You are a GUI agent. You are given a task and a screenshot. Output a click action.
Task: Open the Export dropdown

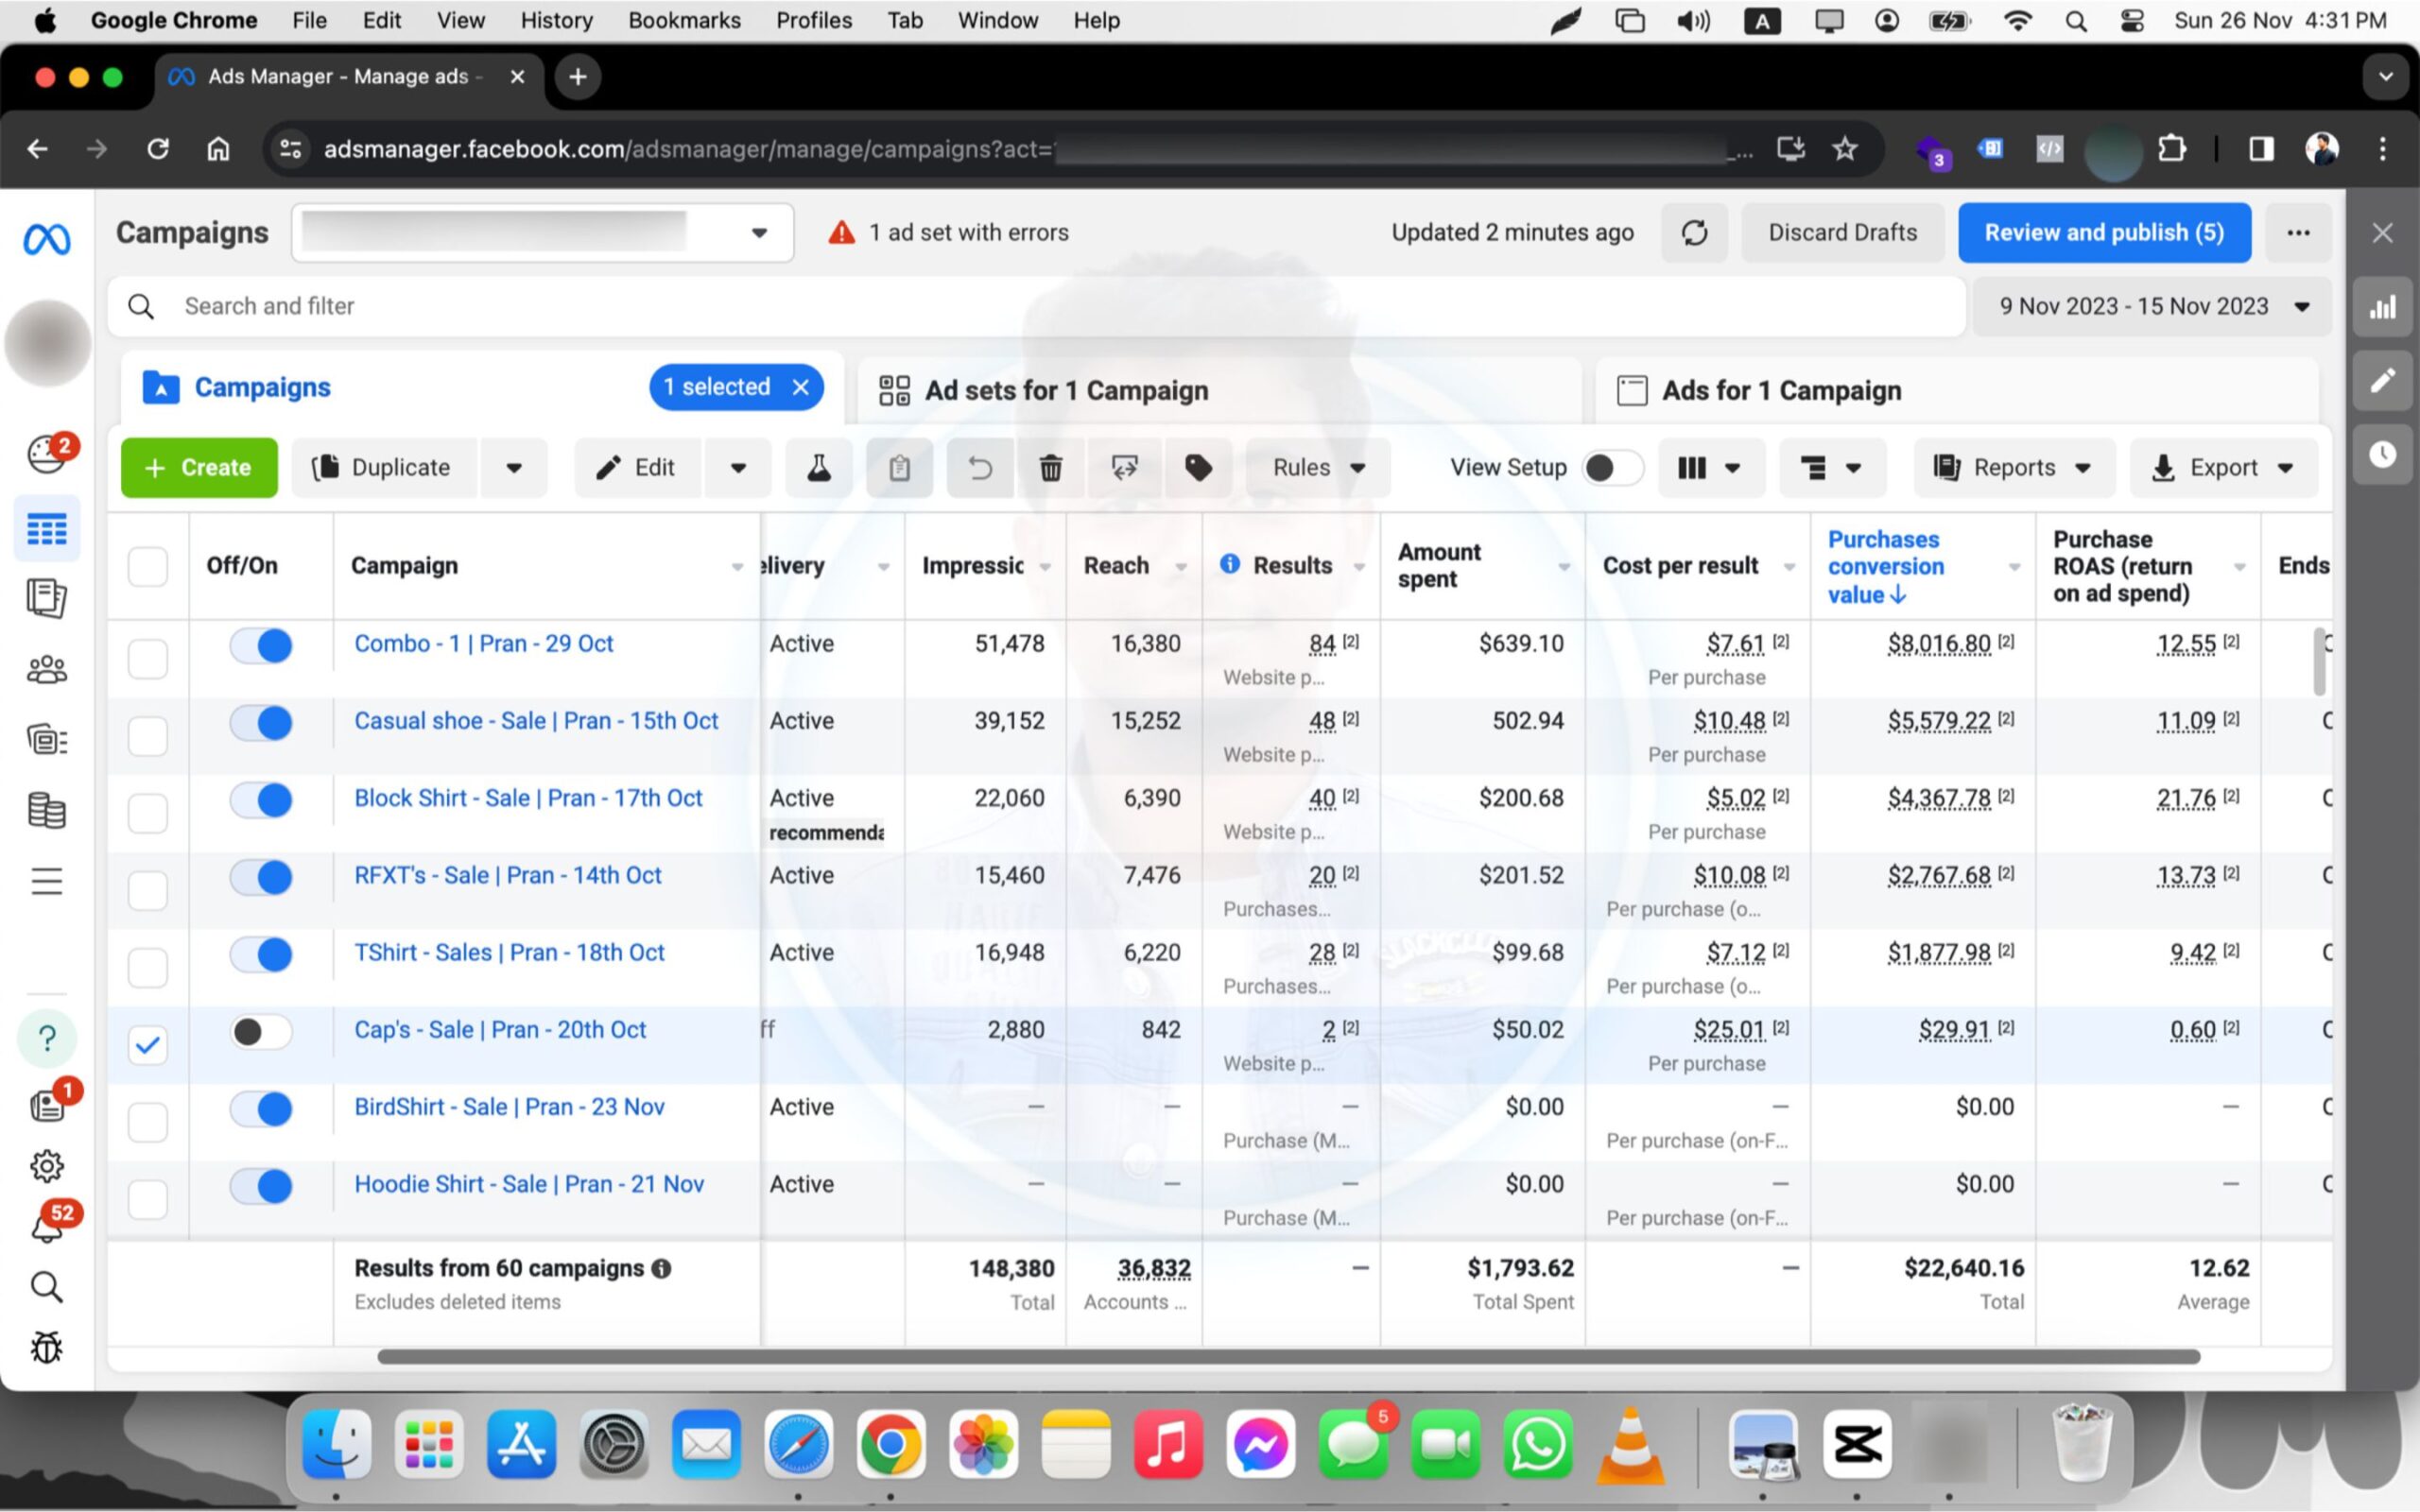tap(2223, 468)
